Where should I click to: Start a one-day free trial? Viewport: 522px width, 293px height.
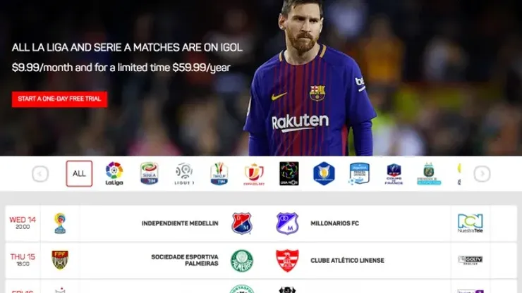tap(59, 99)
